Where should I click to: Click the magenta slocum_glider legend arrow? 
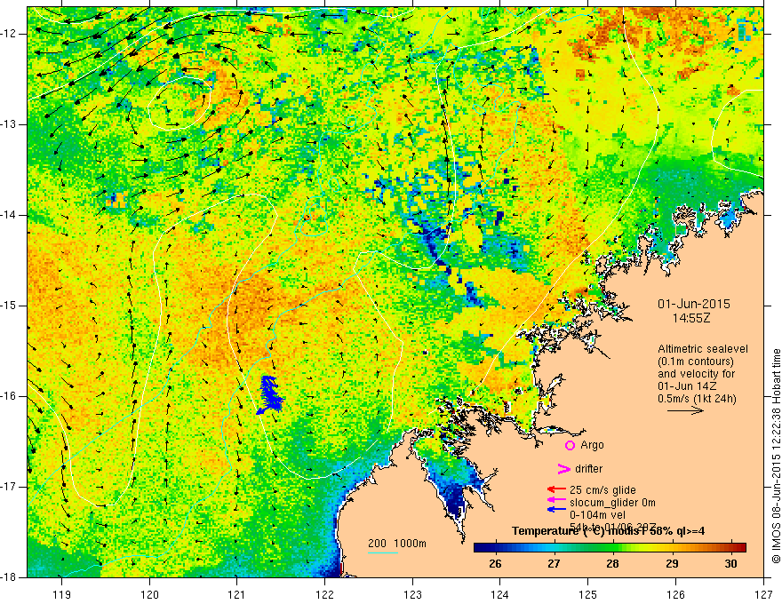(x=556, y=499)
